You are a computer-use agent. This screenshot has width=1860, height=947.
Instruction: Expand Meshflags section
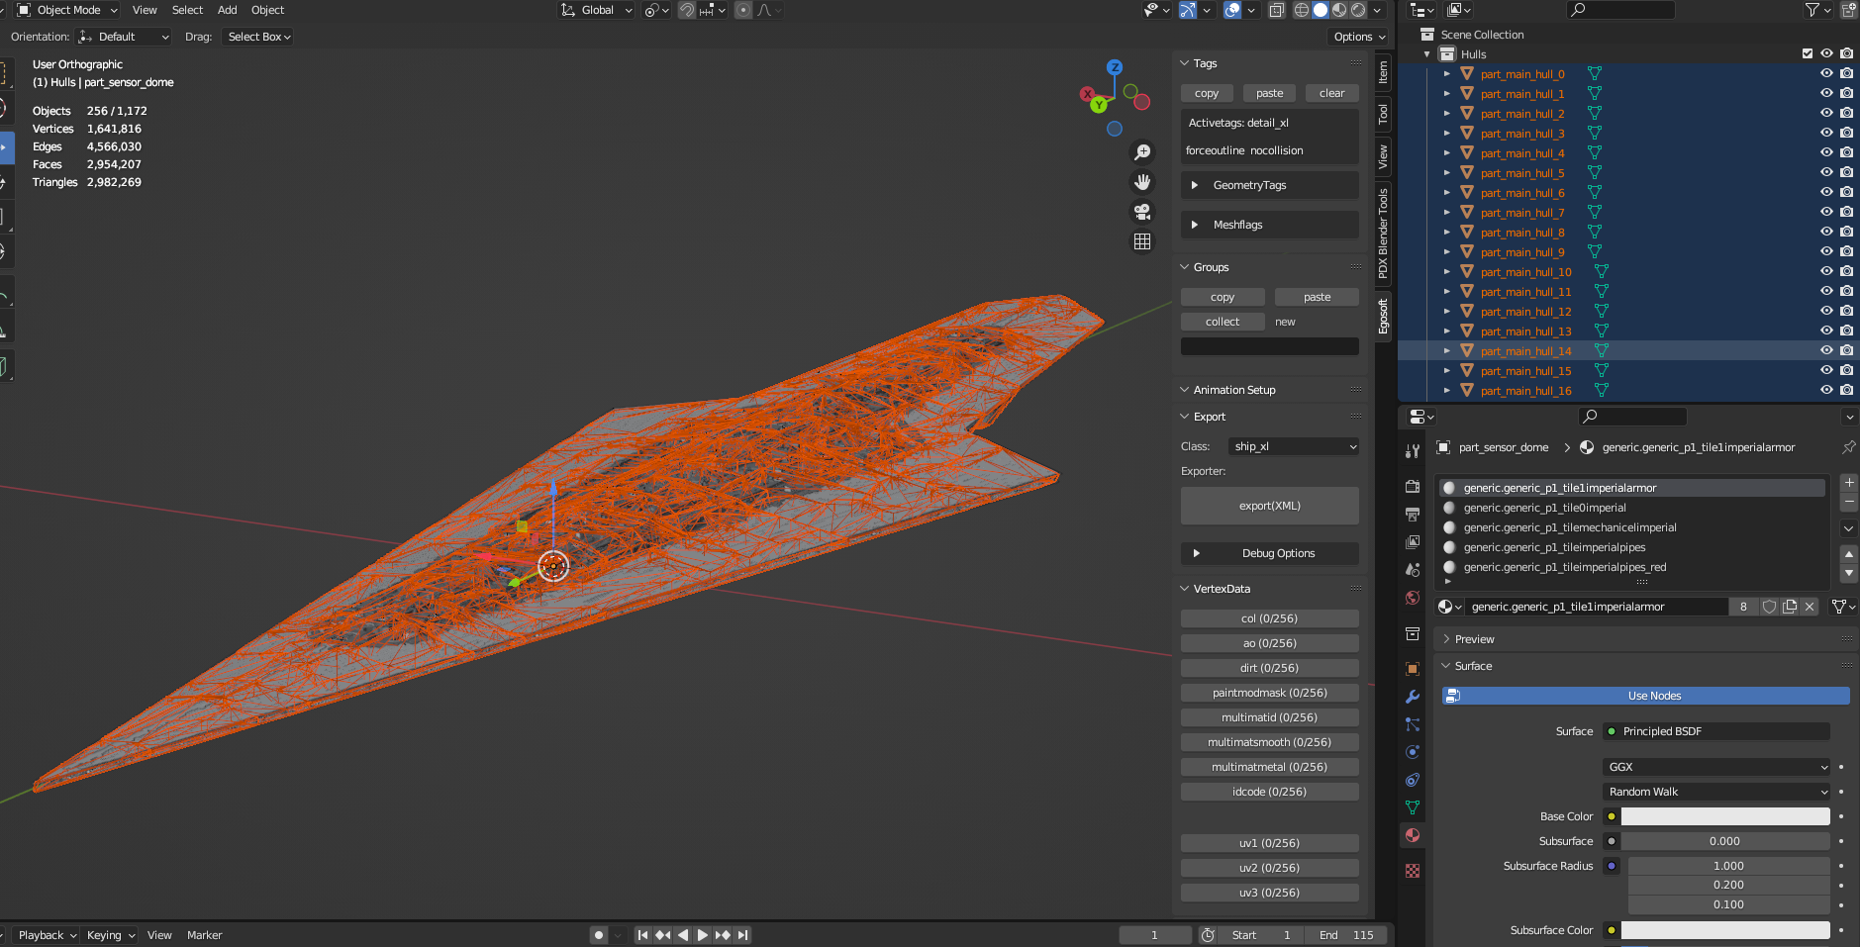pos(1270,225)
